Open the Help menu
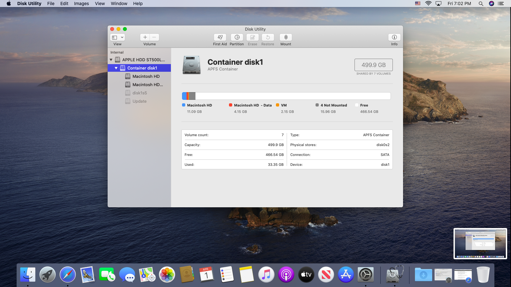Viewport: 511px width, 287px height. coord(138,4)
